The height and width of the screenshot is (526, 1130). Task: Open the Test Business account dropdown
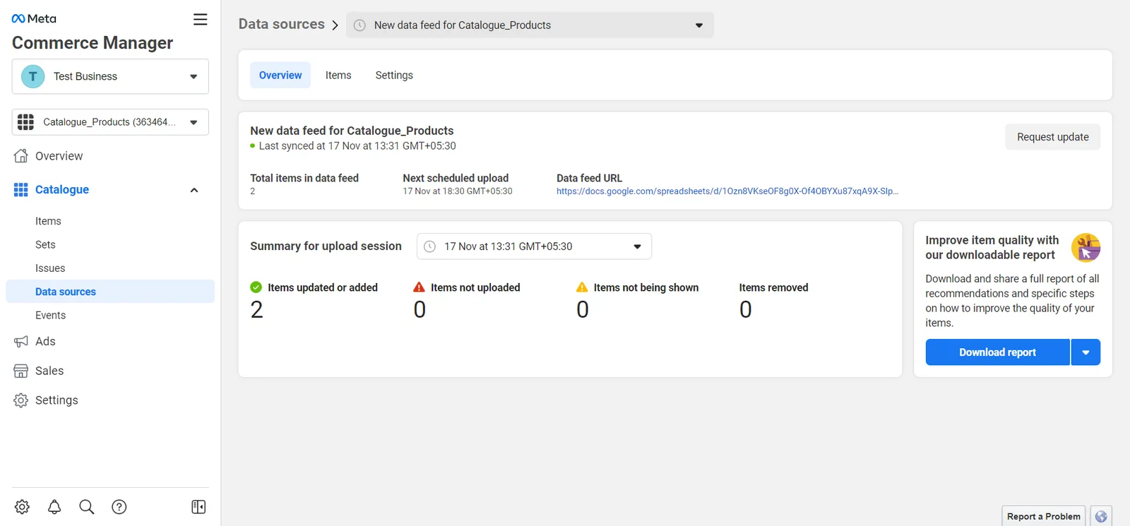click(x=110, y=76)
